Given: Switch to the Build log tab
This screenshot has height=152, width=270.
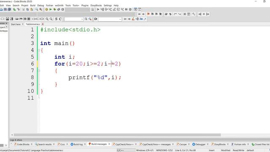Looking at the screenshot, I should [x=77, y=144].
